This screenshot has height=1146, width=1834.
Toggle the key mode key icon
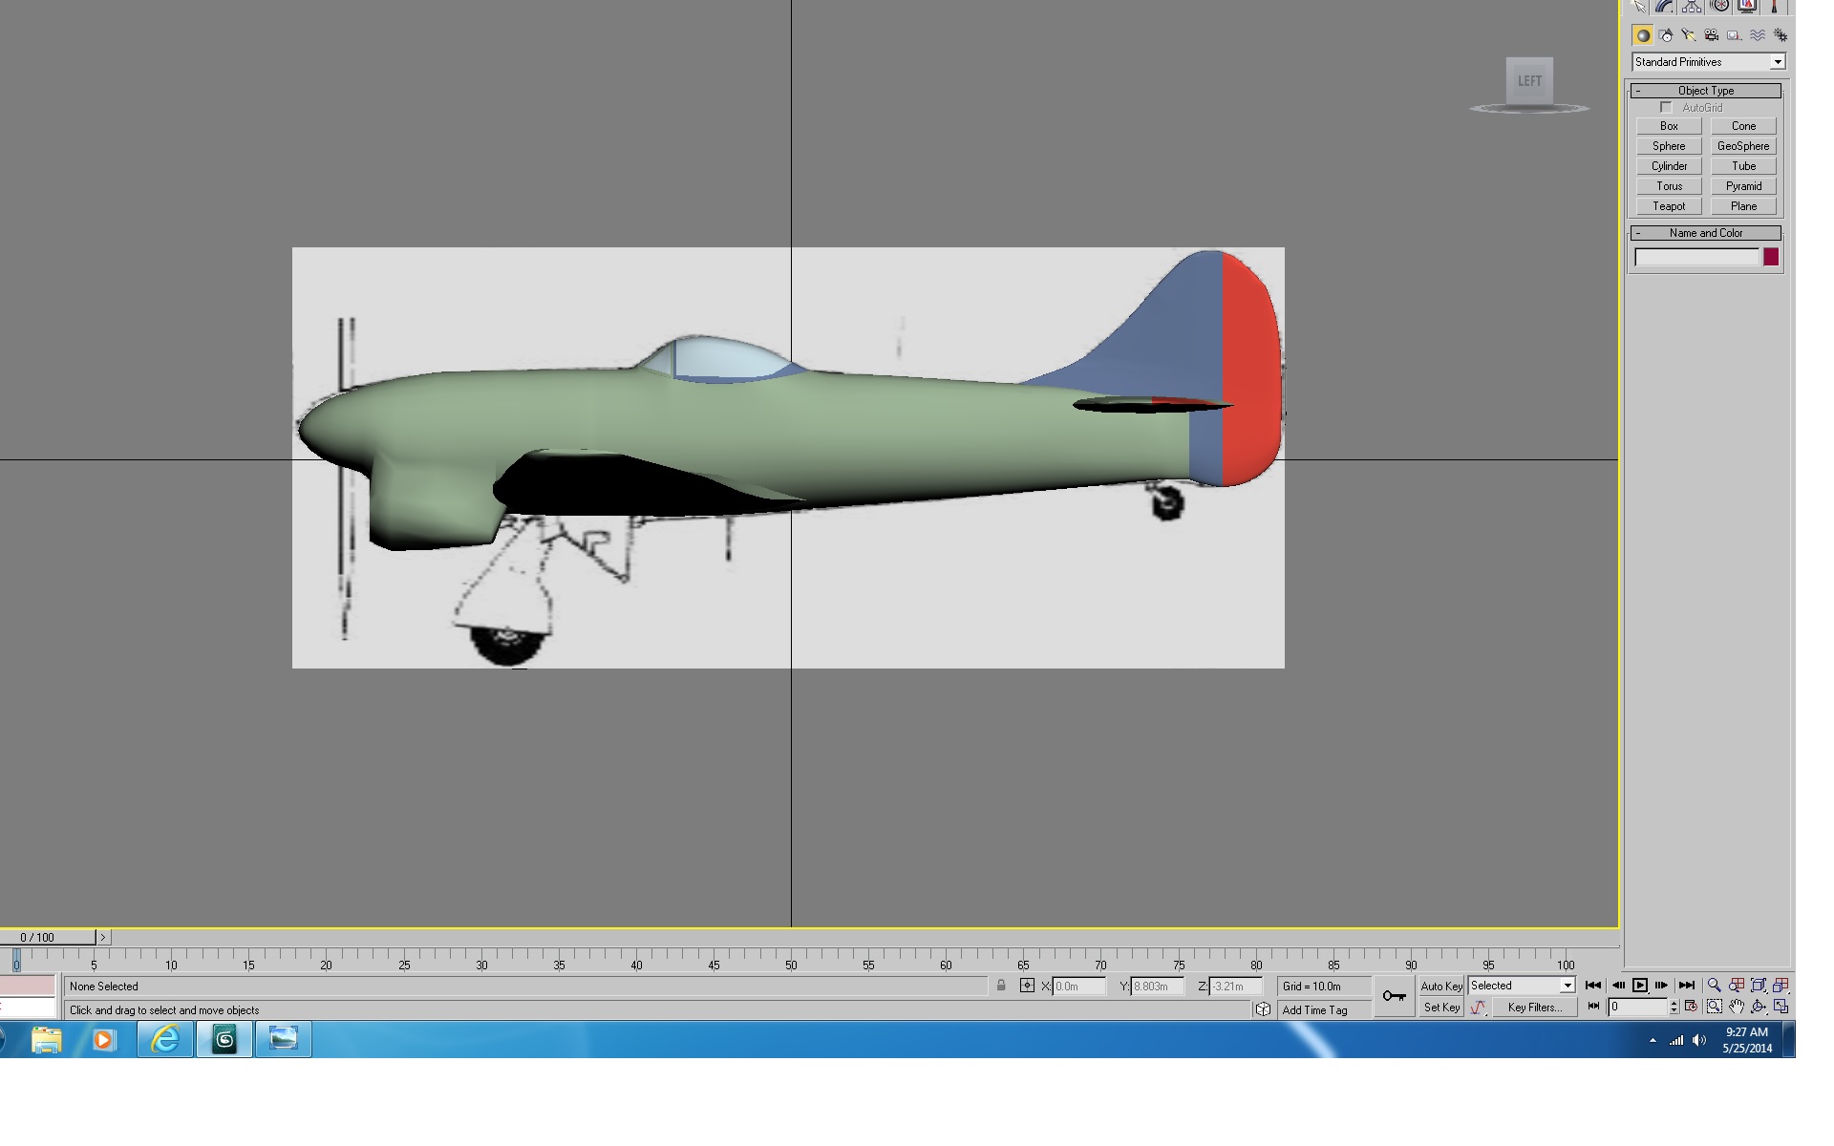click(x=1394, y=996)
